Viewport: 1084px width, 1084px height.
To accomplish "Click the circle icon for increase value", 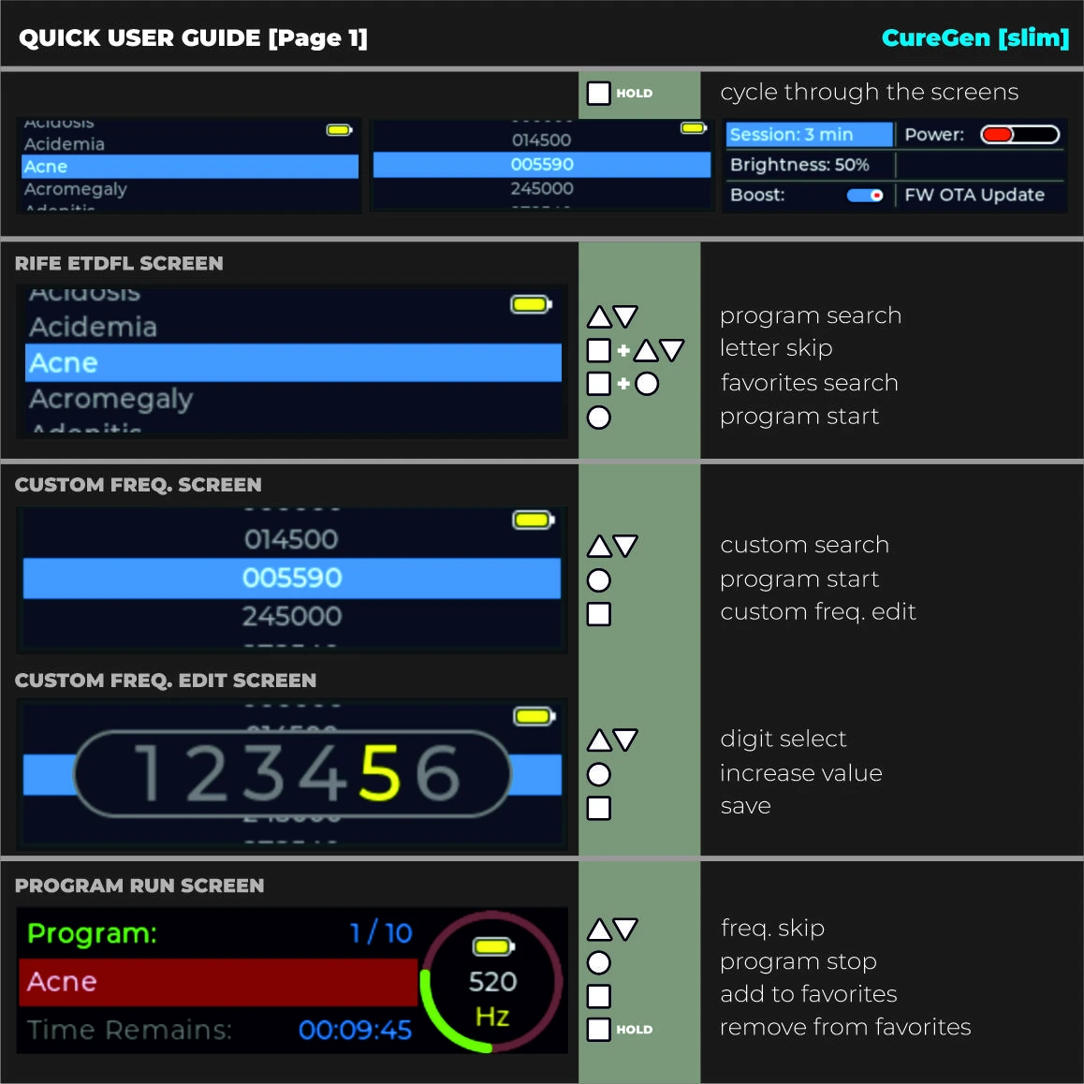I will click(599, 774).
